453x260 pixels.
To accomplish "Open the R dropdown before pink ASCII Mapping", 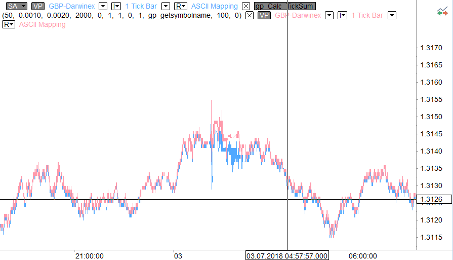I will pos(9,25).
